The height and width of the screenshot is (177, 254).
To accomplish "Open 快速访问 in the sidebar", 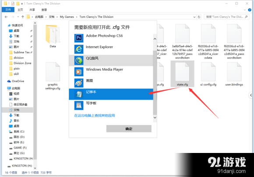I will 15,25.
